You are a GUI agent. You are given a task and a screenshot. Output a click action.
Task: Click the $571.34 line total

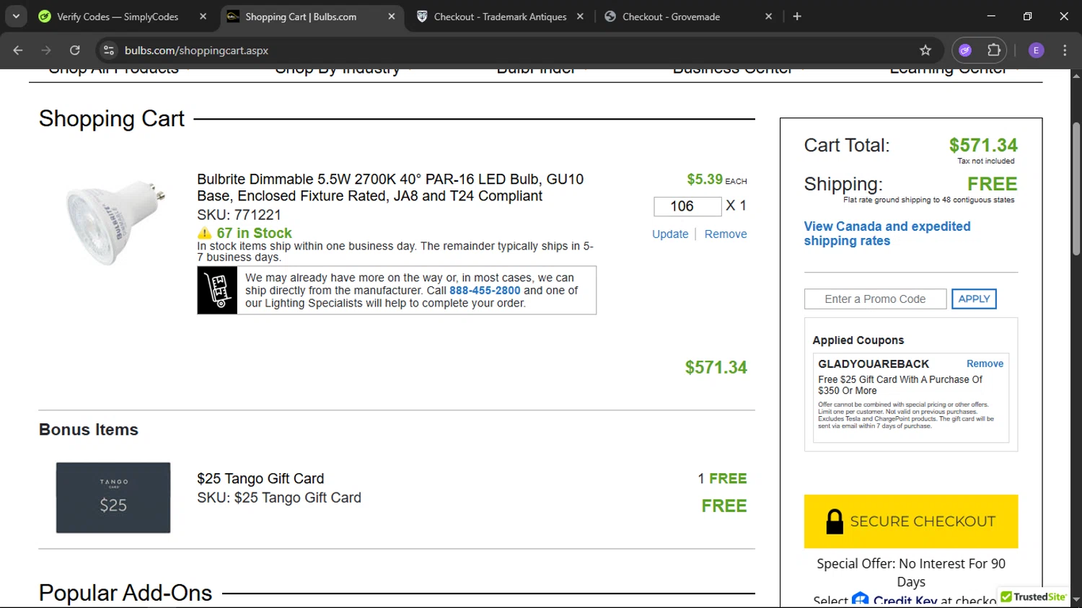click(x=716, y=368)
